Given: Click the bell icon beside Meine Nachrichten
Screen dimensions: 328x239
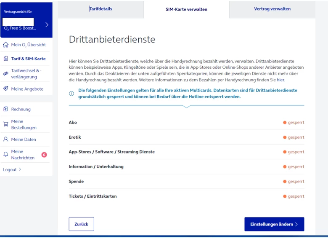Looking at the screenshot, I should 5,154.
